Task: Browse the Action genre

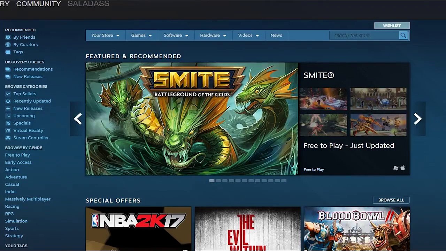Action: pyautogui.click(x=12, y=170)
